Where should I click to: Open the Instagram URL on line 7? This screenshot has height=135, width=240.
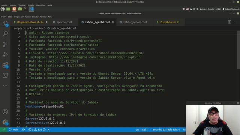[x=94, y=57]
